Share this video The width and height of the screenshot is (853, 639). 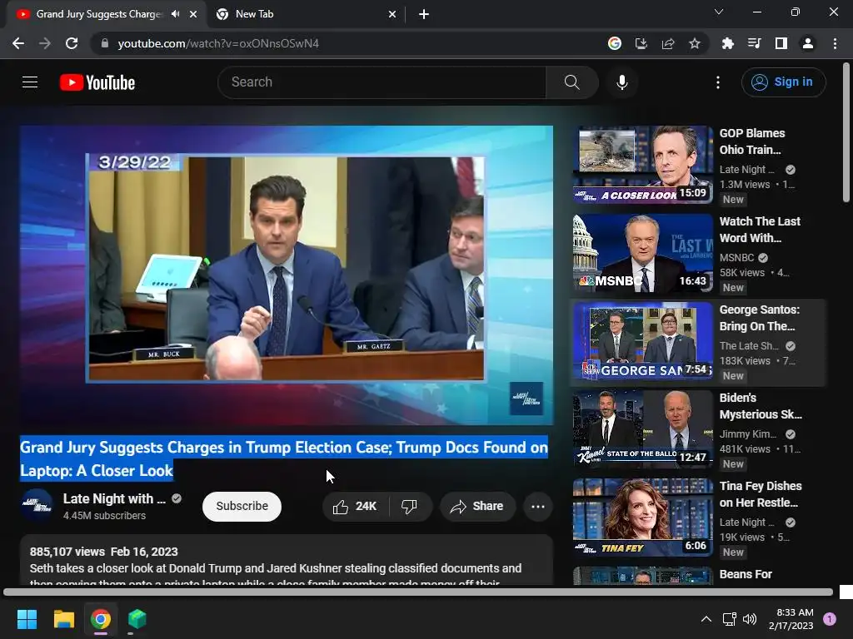point(477,507)
